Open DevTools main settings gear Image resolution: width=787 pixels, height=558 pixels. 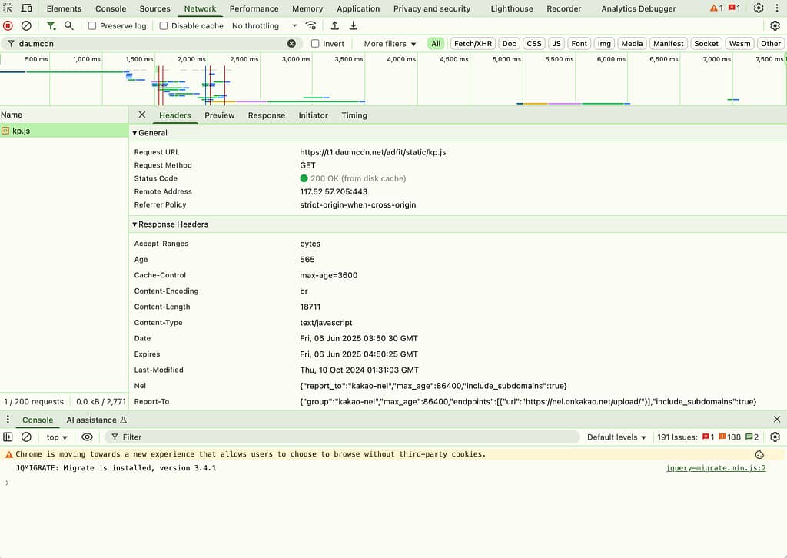tap(759, 8)
